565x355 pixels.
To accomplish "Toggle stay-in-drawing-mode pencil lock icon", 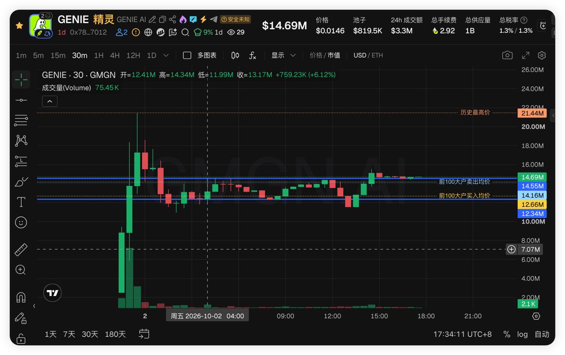I will pyautogui.click(x=21, y=318).
